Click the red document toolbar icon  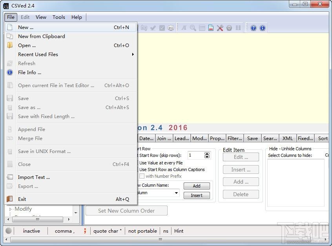click(x=211, y=28)
